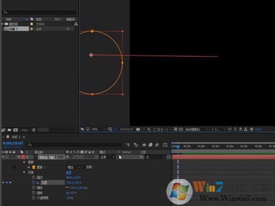275x206 pixels.
Task: Create new folder in project panel
Action: click(x=9, y=130)
